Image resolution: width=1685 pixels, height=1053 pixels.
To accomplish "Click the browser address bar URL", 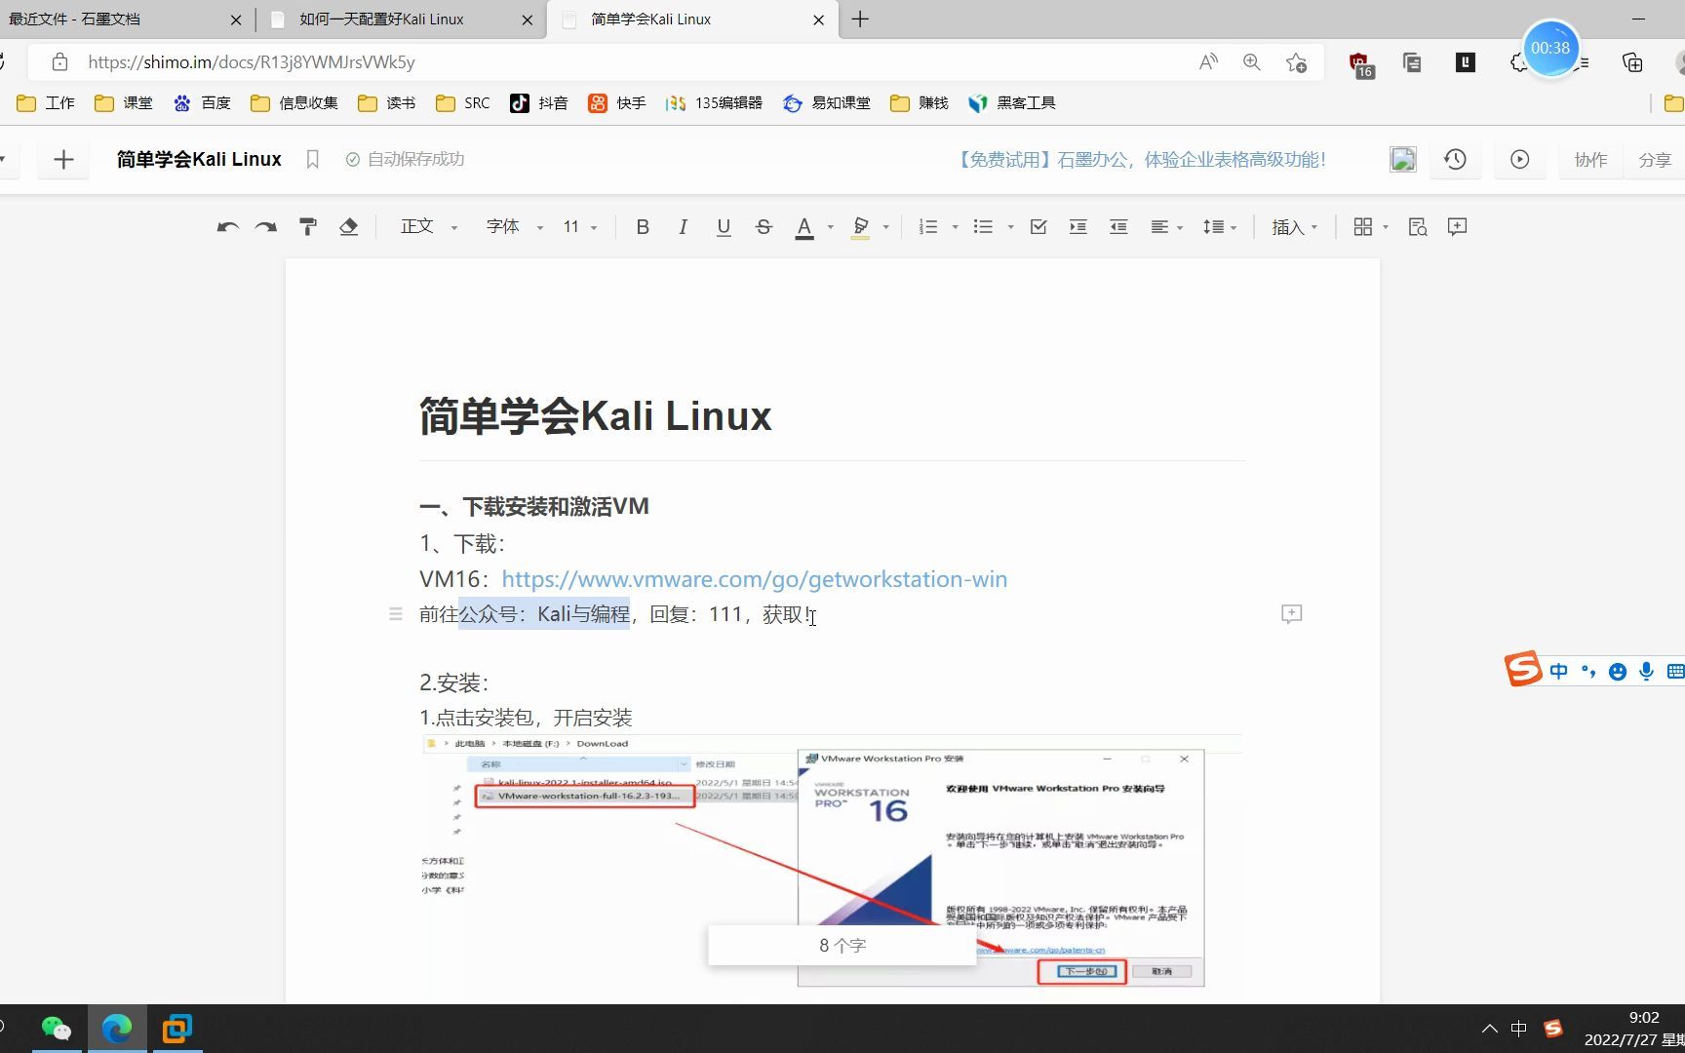I will point(252,62).
